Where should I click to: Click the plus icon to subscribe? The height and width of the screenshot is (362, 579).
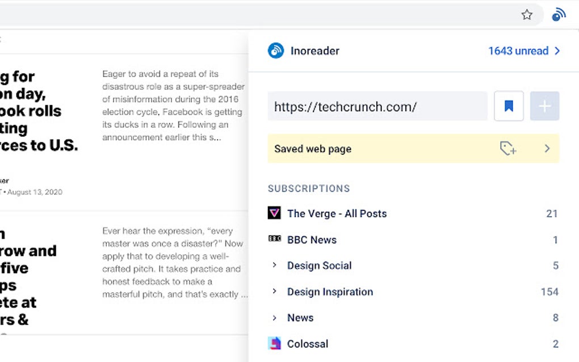click(544, 106)
